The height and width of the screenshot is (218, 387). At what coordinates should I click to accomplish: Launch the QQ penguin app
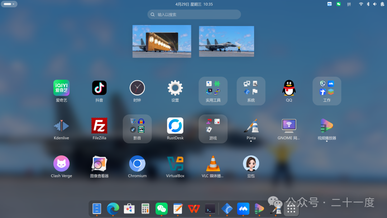289,88
